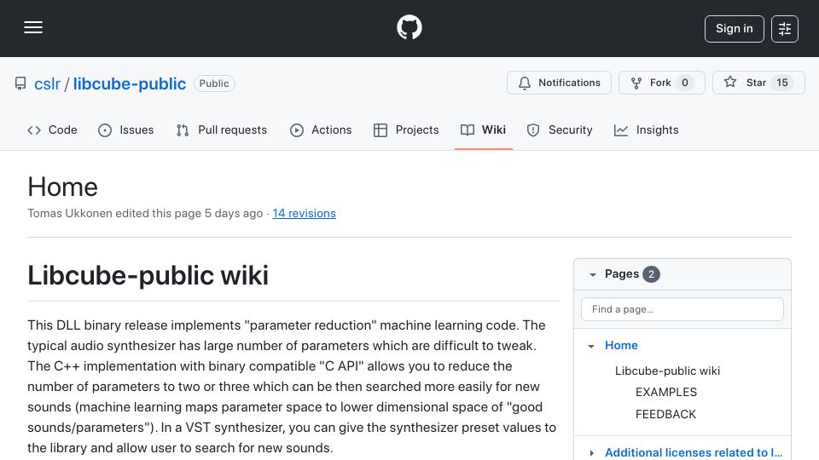The width and height of the screenshot is (819, 460).
Task: Open the Pull requests tab
Action: point(222,129)
